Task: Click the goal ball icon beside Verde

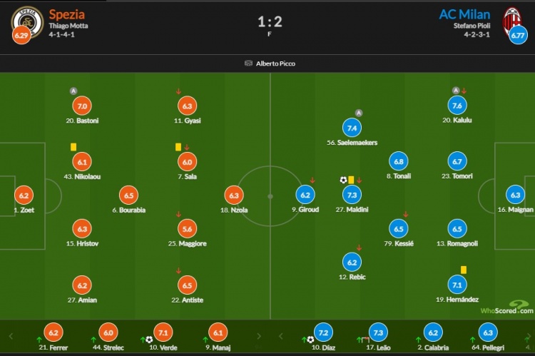Action: pos(149,340)
